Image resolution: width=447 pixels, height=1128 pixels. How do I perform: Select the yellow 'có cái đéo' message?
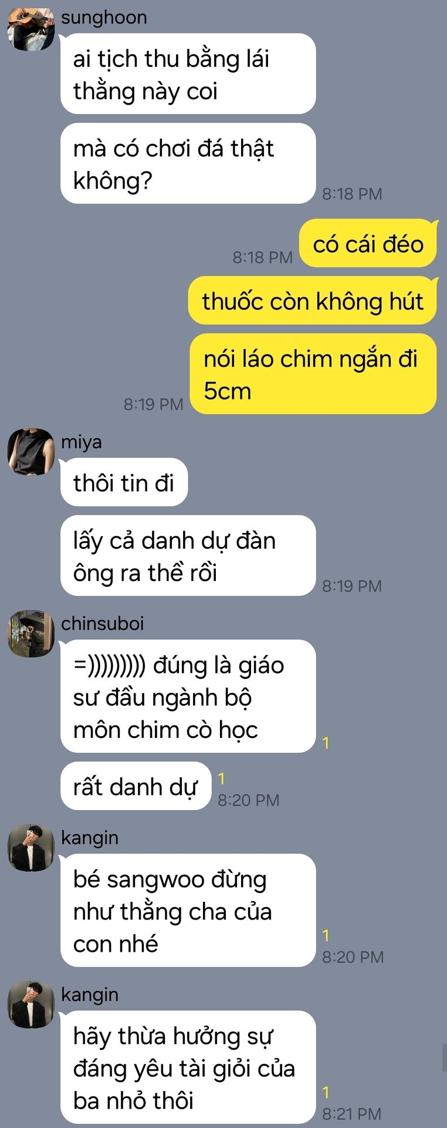369,244
